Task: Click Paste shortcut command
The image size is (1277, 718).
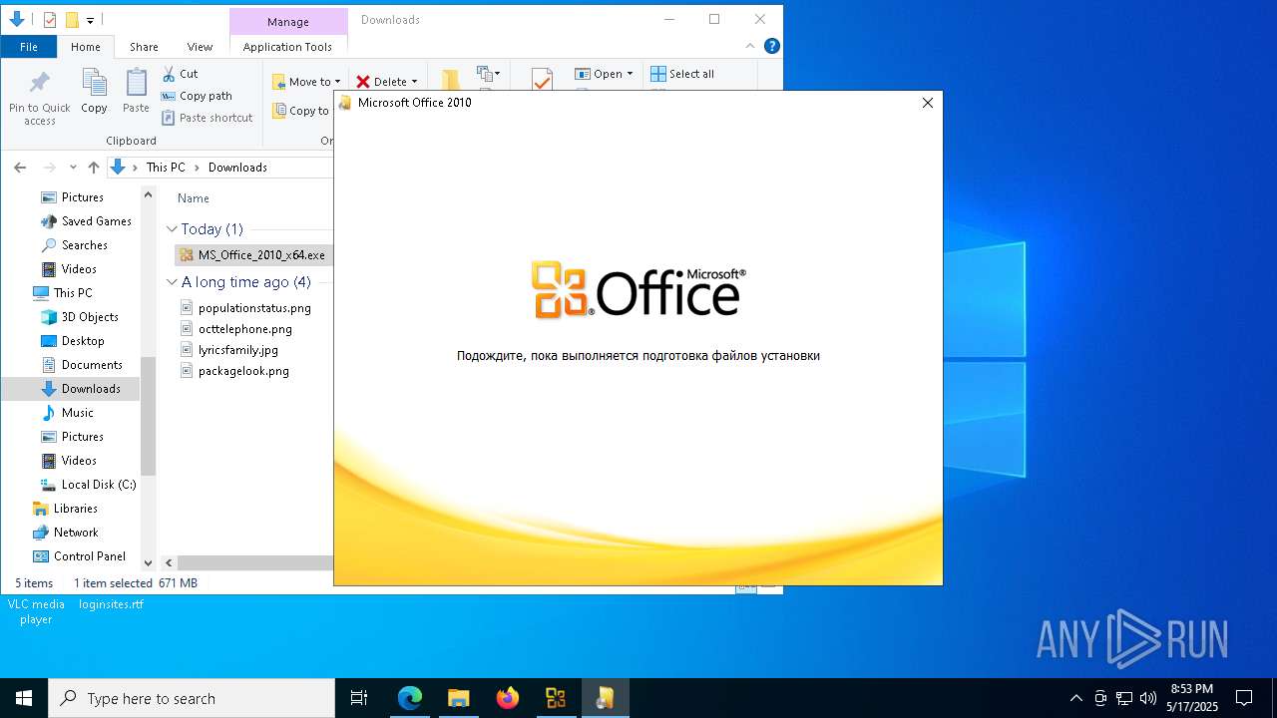Action: point(207,118)
